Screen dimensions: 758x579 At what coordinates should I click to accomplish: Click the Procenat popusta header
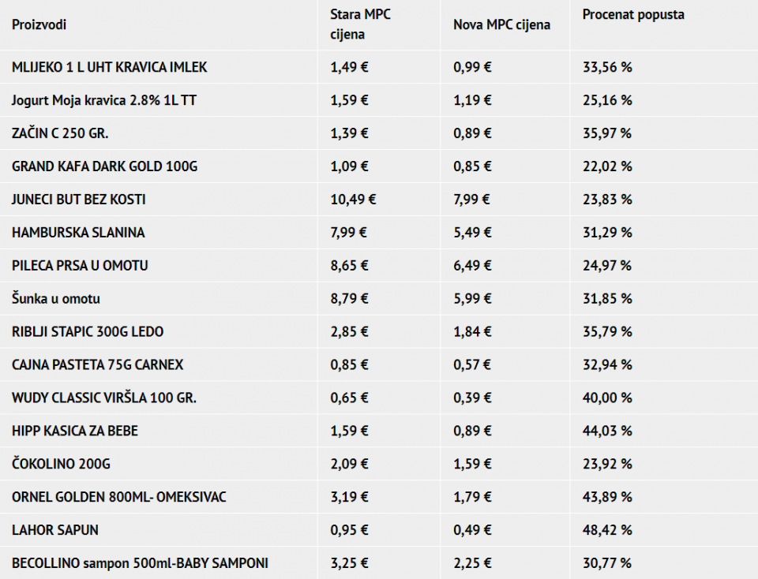pos(633,15)
